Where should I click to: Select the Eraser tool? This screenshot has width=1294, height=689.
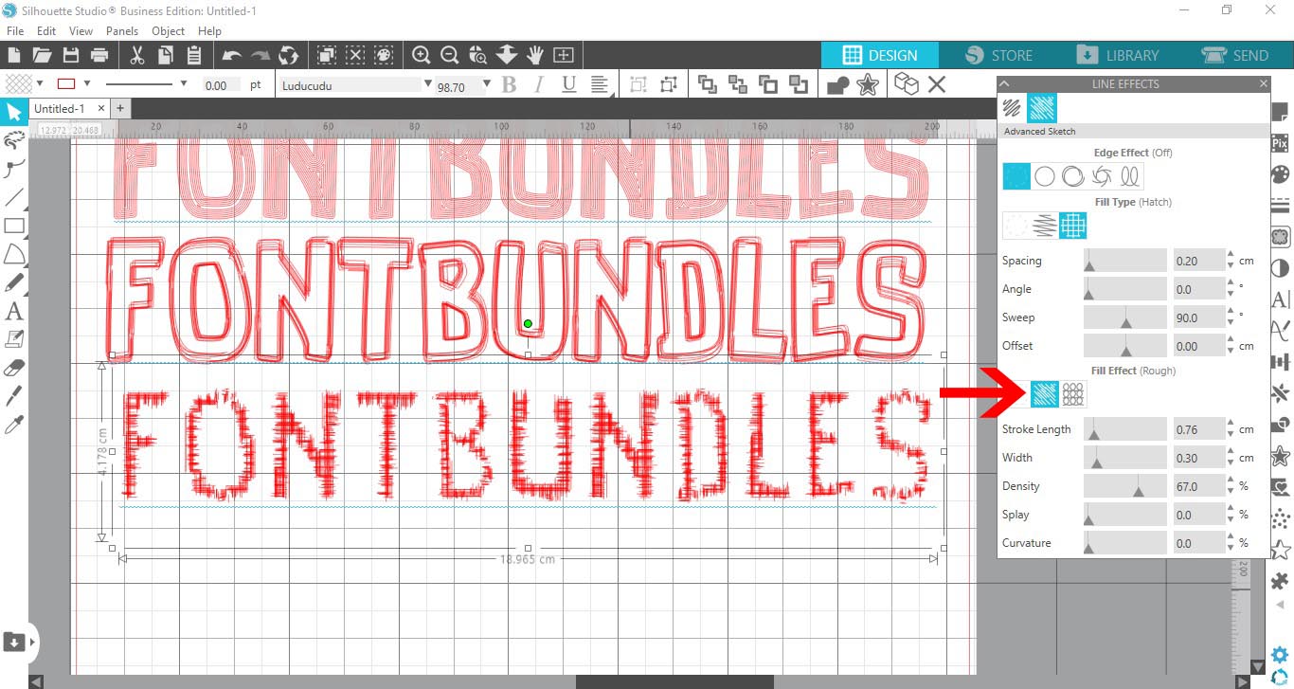(x=13, y=367)
